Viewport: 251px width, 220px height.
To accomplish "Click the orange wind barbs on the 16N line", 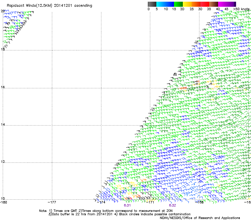I will click(182, 88).
